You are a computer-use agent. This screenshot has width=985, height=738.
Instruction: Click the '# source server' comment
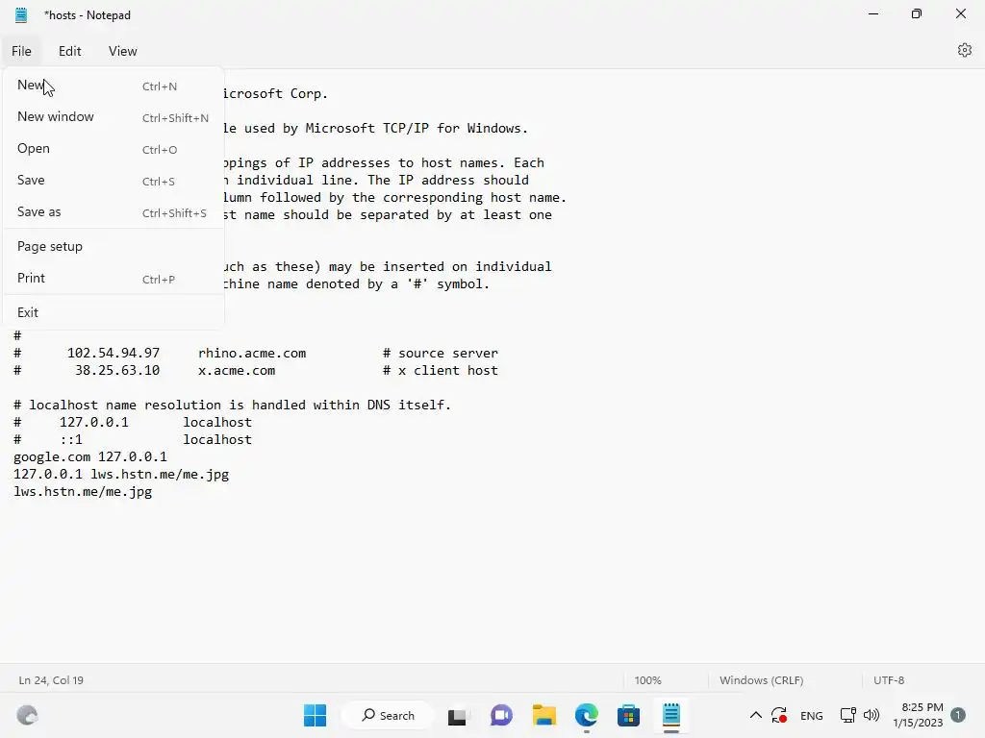(x=441, y=354)
